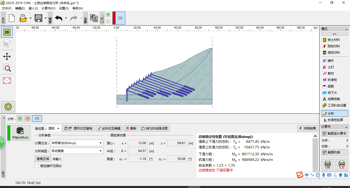The image size is (350, 188).
Task: Click 搜索区域 button
Action: point(43,159)
